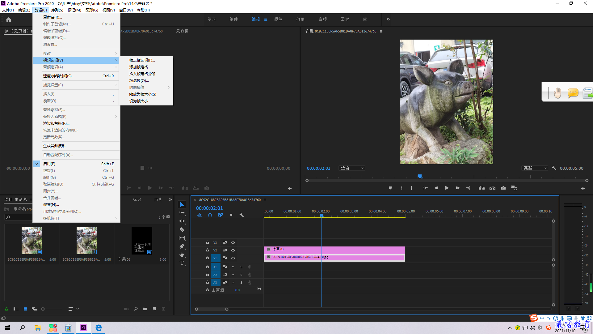The image size is (593, 334).
Task: Expand 音频选项(A) submenu
Action: coord(76,67)
